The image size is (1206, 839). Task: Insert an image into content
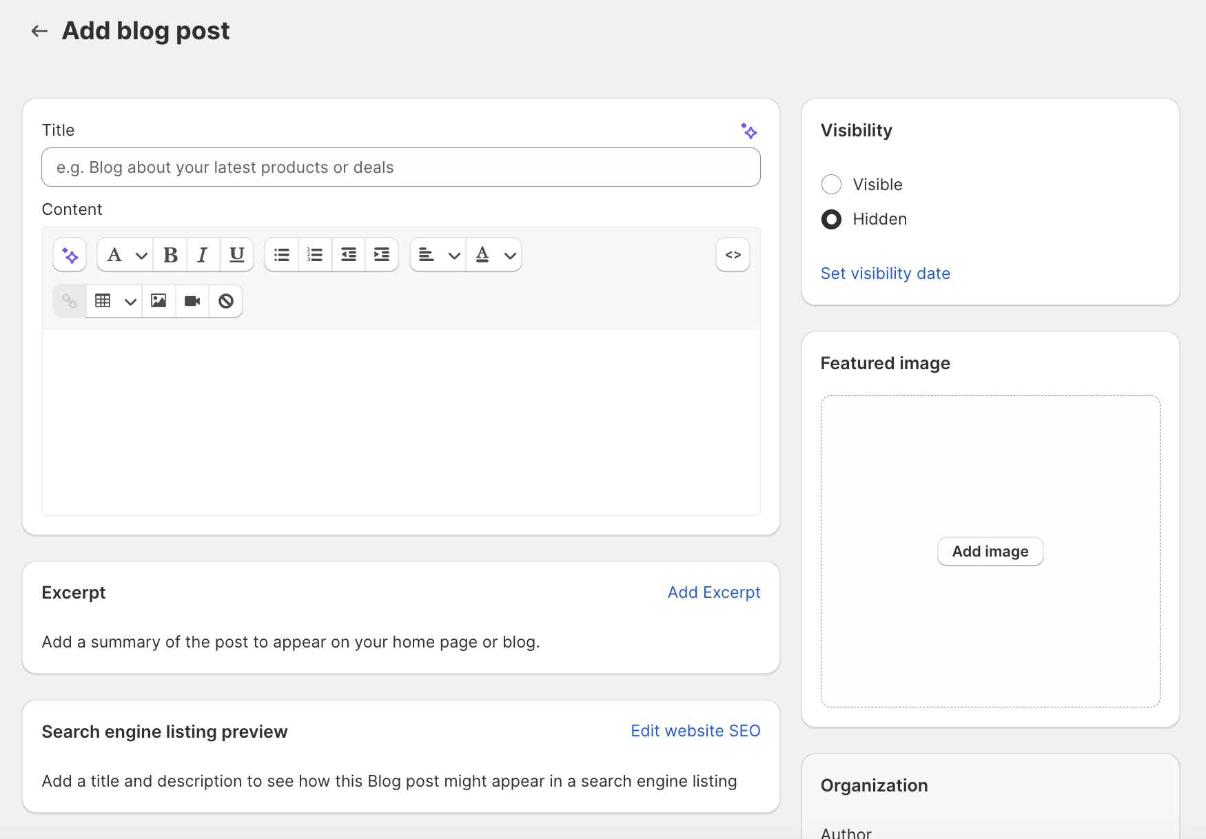coord(159,301)
